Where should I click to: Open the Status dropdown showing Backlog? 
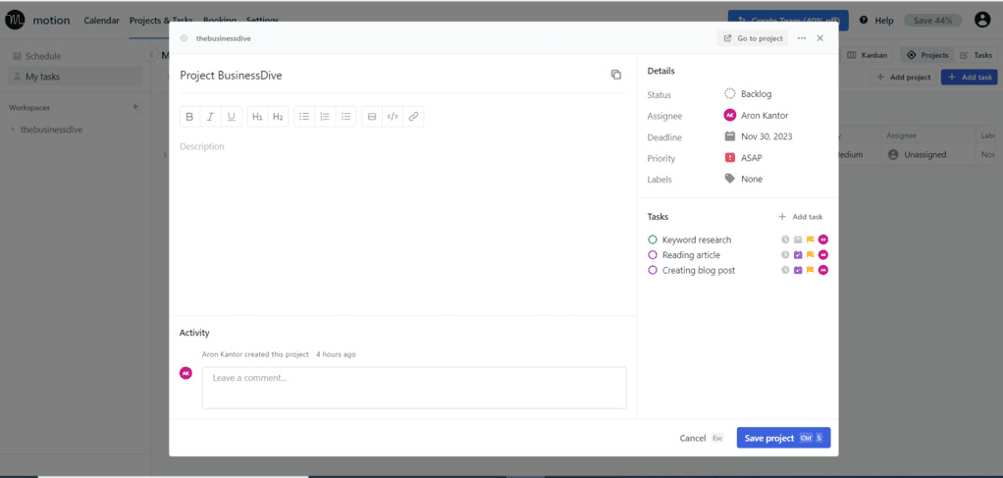tap(748, 94)
